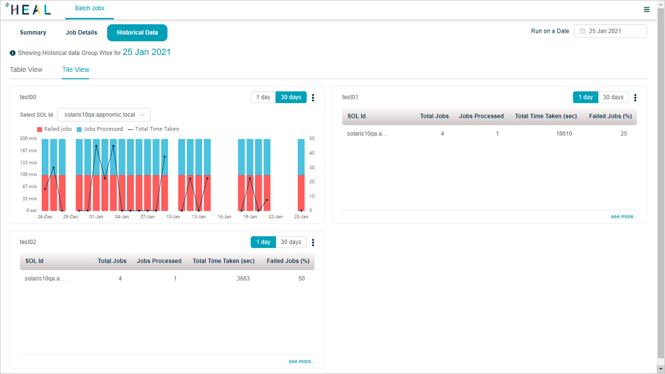Open the Run on a Date picker
The height and width of the screenshot is (374, 665).
coord(610,31)
